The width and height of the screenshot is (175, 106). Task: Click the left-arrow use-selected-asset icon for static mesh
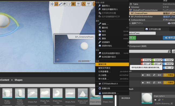pyautogui.click(x=155, y=100)
